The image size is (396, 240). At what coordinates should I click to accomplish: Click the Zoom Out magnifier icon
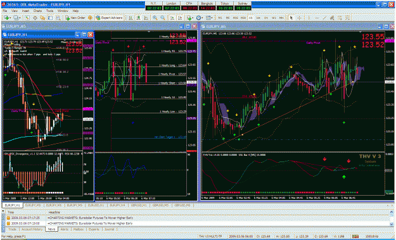(x=163, y=18)
